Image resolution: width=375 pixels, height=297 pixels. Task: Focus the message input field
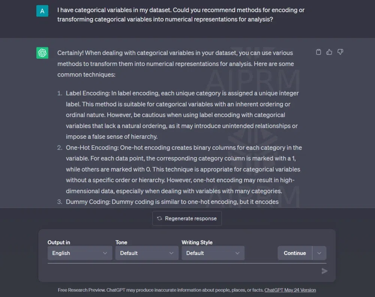(180, 271)
